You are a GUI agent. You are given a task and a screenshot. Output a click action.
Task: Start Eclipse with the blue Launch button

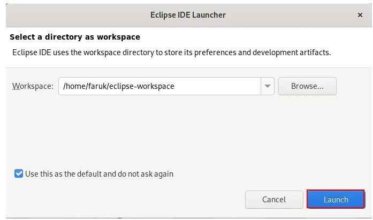336,200
